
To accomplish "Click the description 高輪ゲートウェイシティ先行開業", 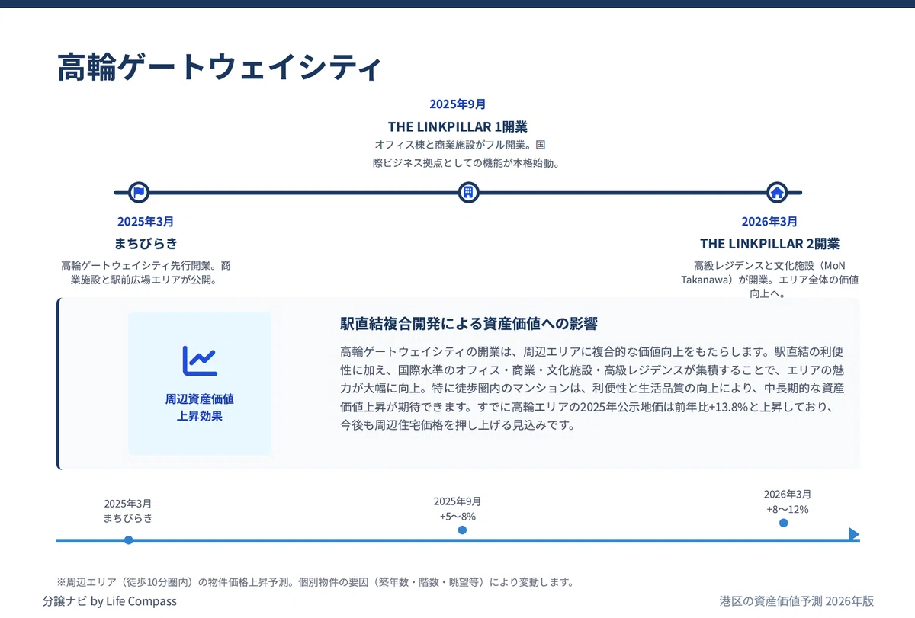I will click(x=146, y=273).
